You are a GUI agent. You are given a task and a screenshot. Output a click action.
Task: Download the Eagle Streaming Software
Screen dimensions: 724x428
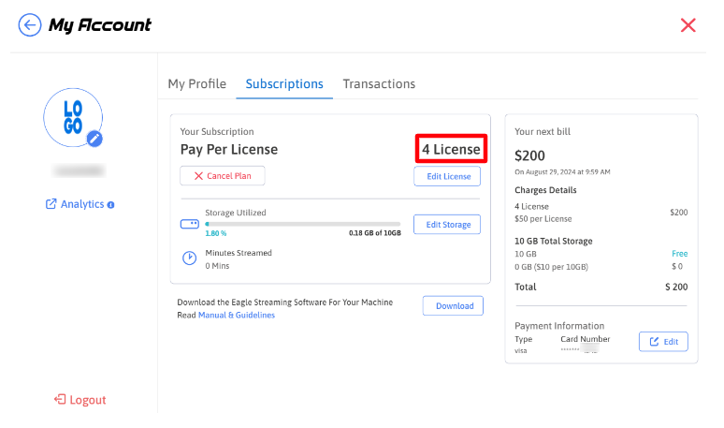(455, 306)
